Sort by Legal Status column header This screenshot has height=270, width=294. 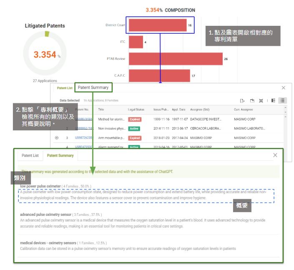point(136,110)
